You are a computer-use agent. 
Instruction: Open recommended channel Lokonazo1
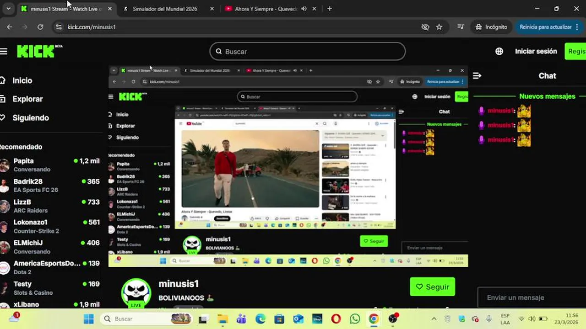50,227
